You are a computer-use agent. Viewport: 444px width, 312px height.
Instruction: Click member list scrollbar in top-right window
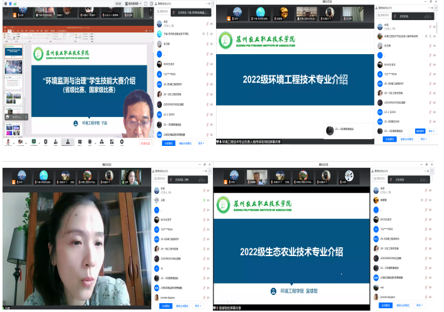436,28
